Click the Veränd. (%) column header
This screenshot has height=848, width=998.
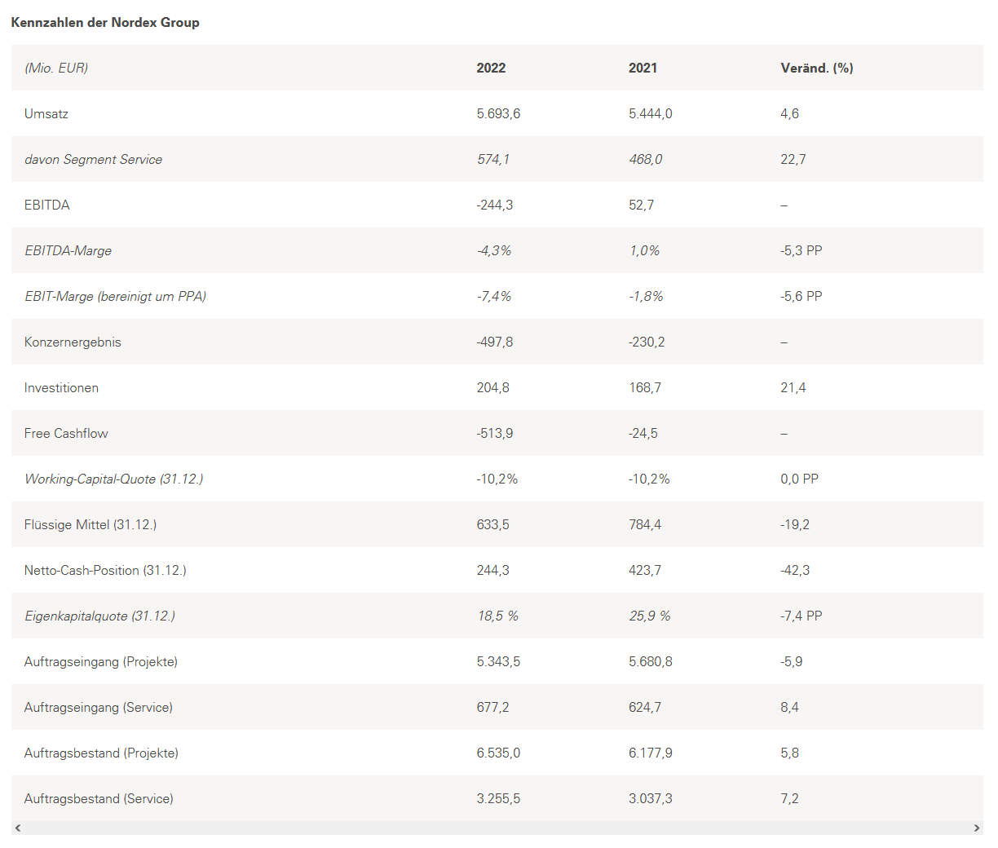click(x=816, y=68)
